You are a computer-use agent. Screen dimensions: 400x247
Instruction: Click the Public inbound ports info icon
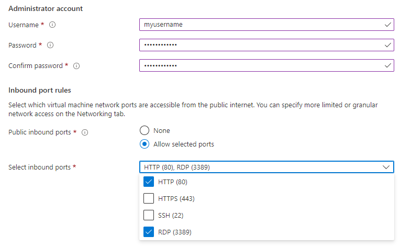tap(85, 132)
